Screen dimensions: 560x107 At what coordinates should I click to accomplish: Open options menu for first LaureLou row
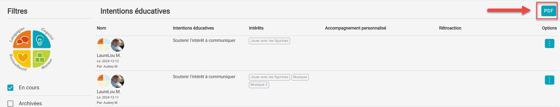(x=549, y=43)
